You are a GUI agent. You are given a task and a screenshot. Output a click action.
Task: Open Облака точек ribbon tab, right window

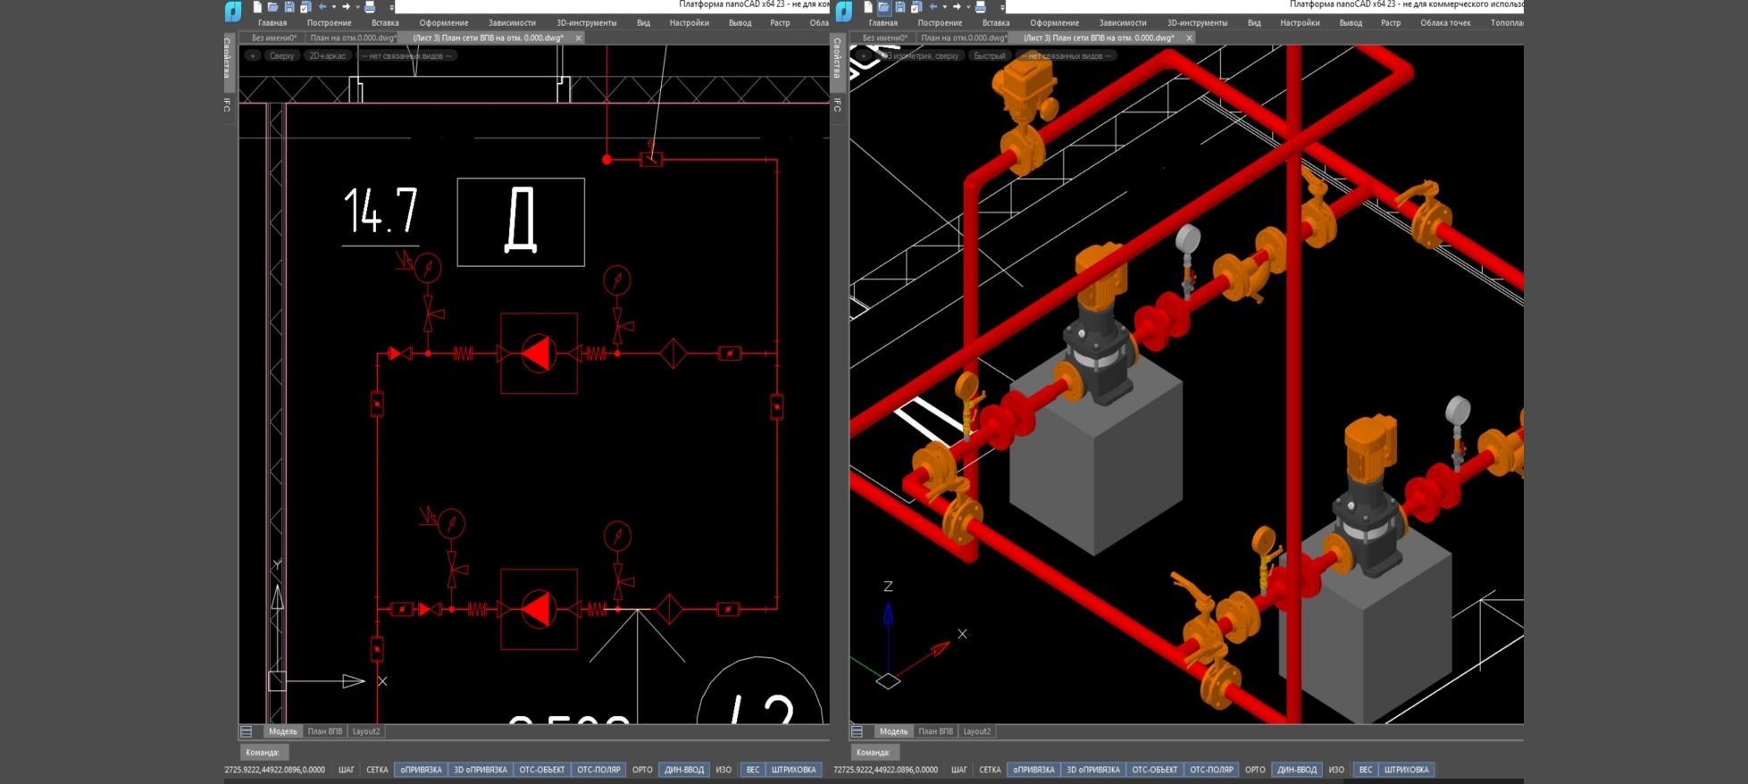tap(1445, 22)
